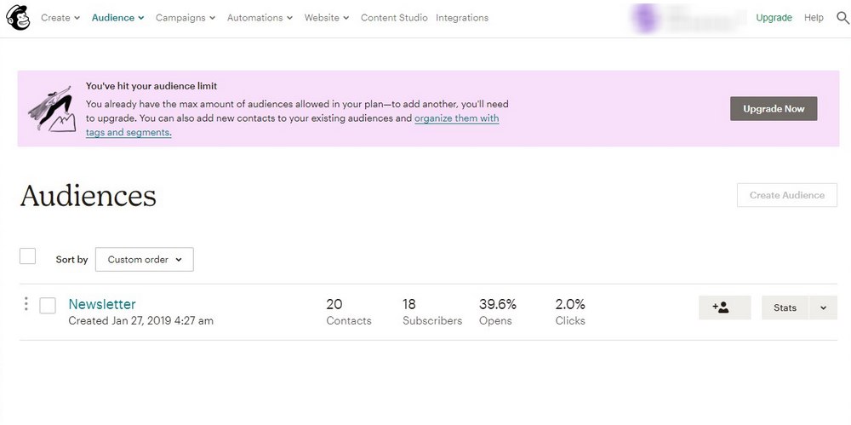Viewport: 851px width, 425px height.
Task: Click the Create Audience button
Action: (x=787, y=195)
